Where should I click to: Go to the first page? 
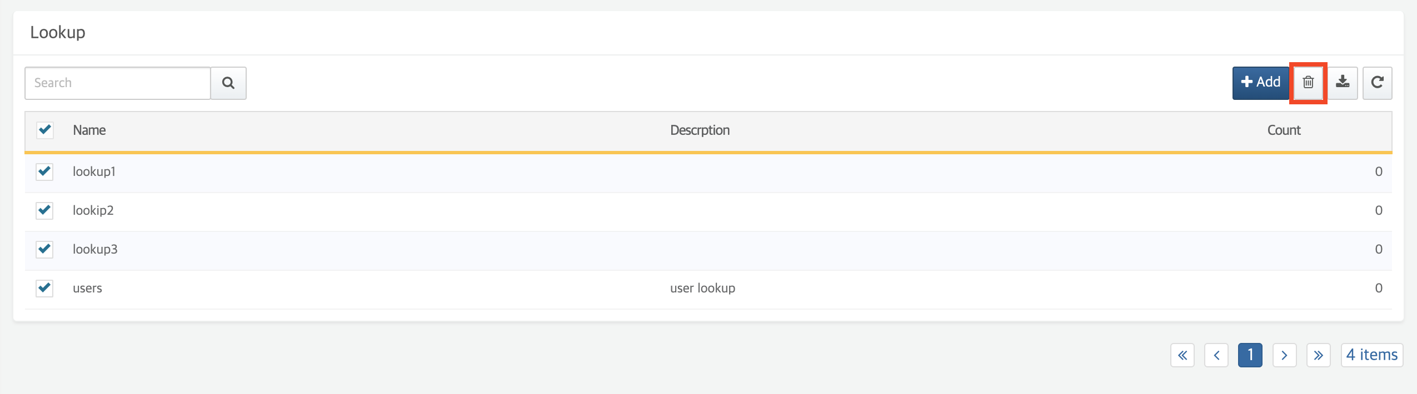1182,355
